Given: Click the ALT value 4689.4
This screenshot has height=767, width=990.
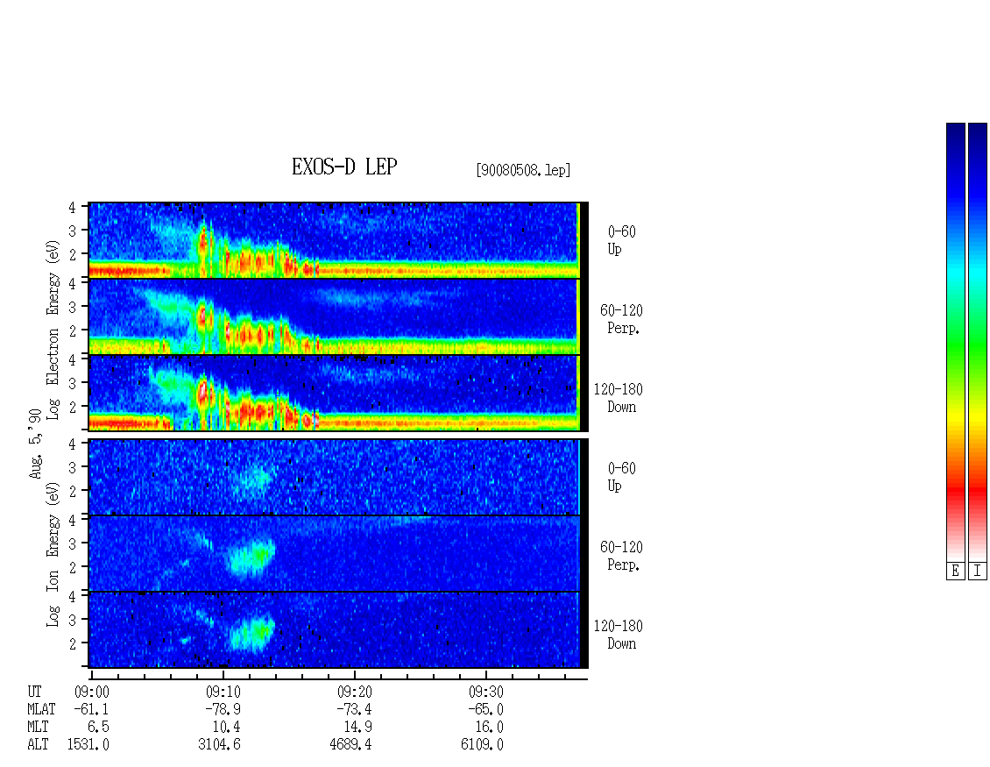Looking at the screenshot, I should click(351, 745).
